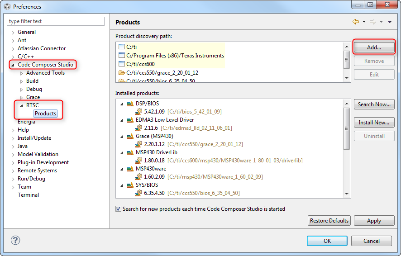Screen dimensions: 401x256
Task: Expand the Remote Systems node
Action: coord(13,171)
